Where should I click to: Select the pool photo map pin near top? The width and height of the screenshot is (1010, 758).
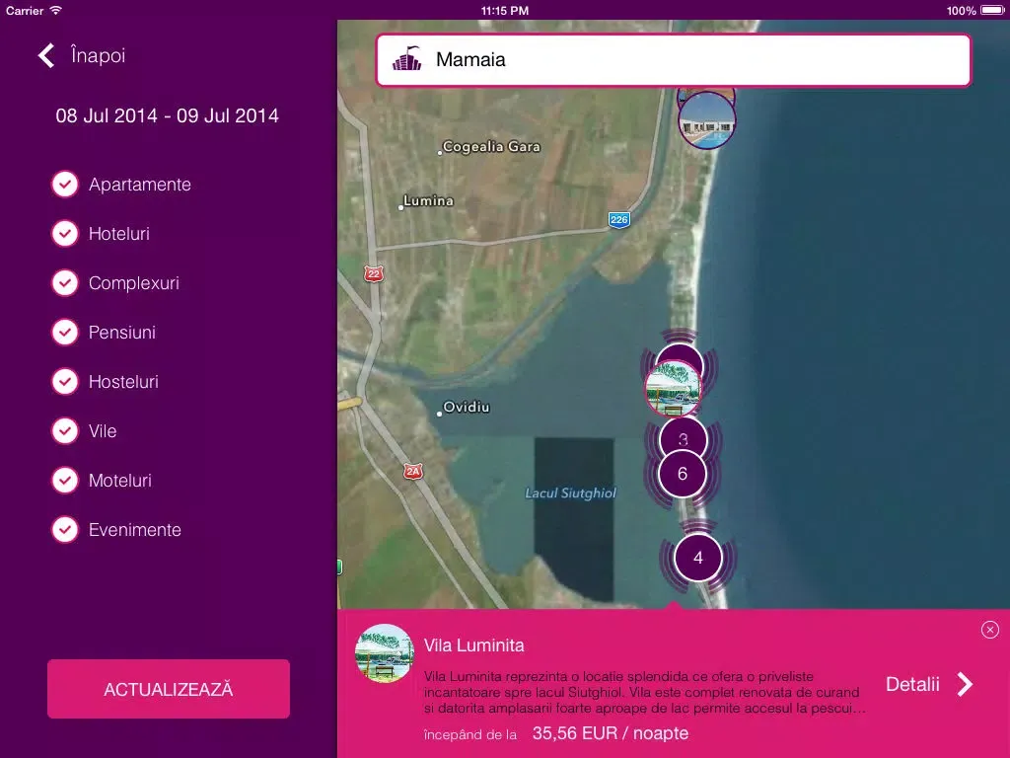point(707,120)
